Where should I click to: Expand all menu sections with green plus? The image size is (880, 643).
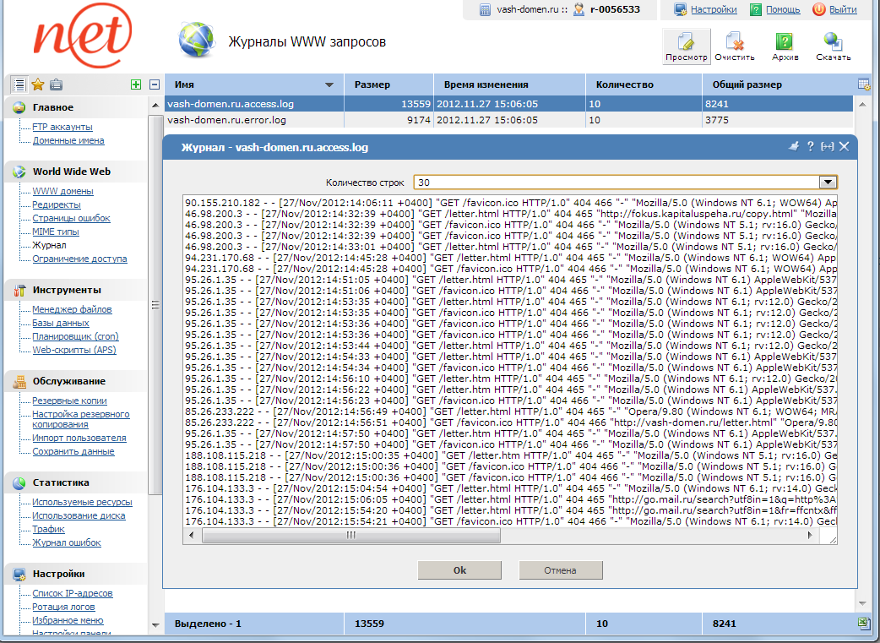(136, 84)
